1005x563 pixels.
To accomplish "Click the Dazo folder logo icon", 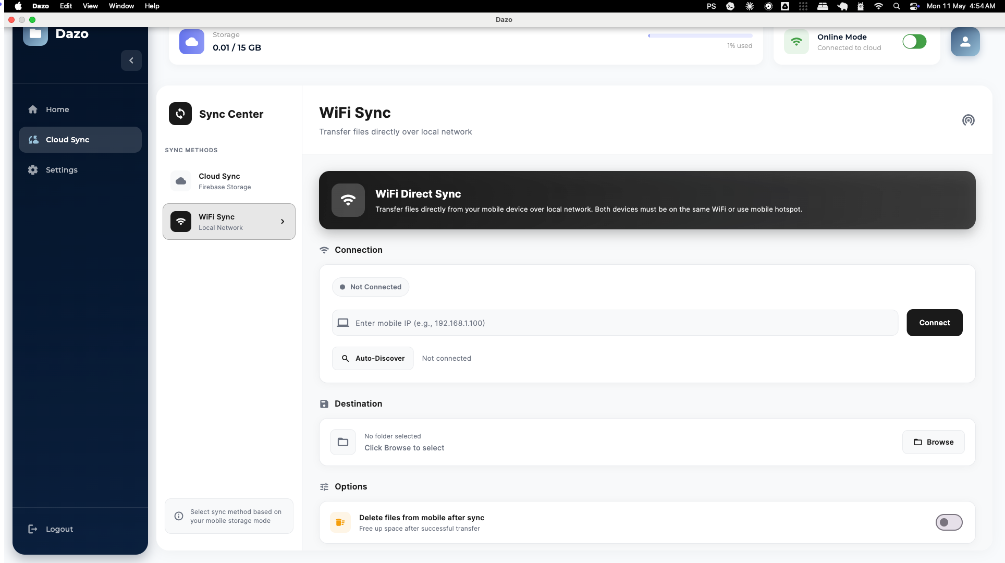I will [35, 34].
